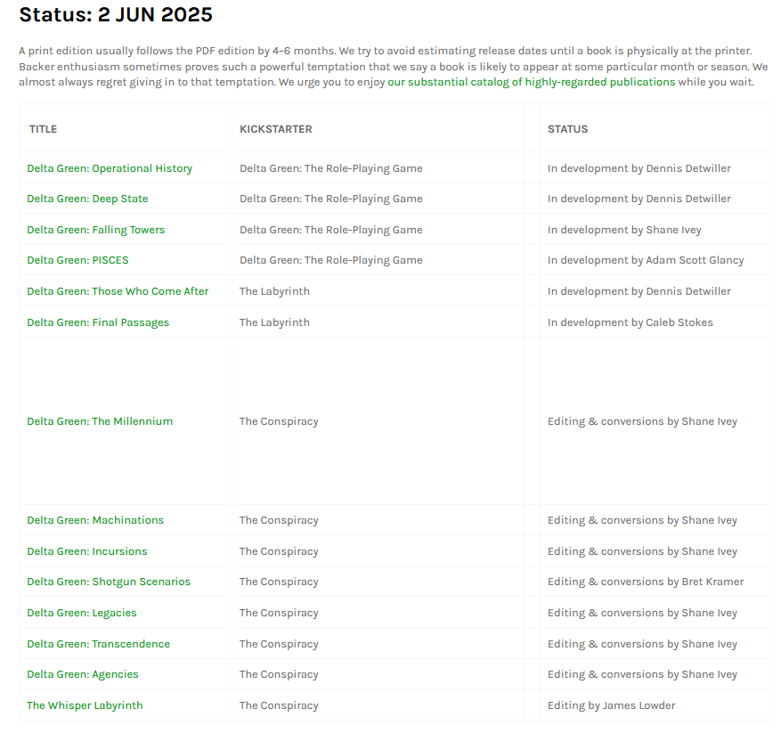
Task: Click 'In development by Caleb Stokes' status
Action: (x=630, y=322)
